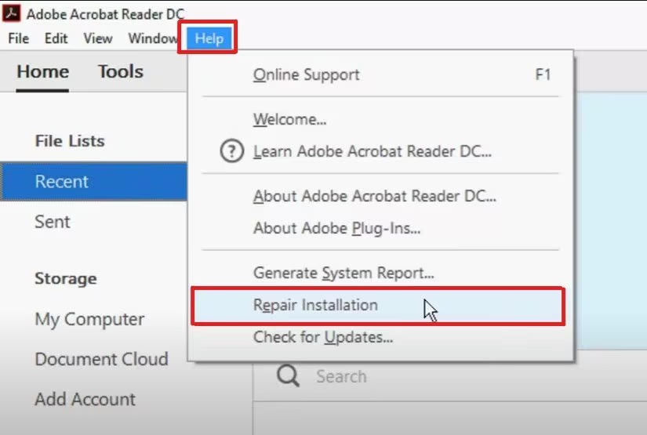Select Generate System Report...
647x435 pixels.
380,273
